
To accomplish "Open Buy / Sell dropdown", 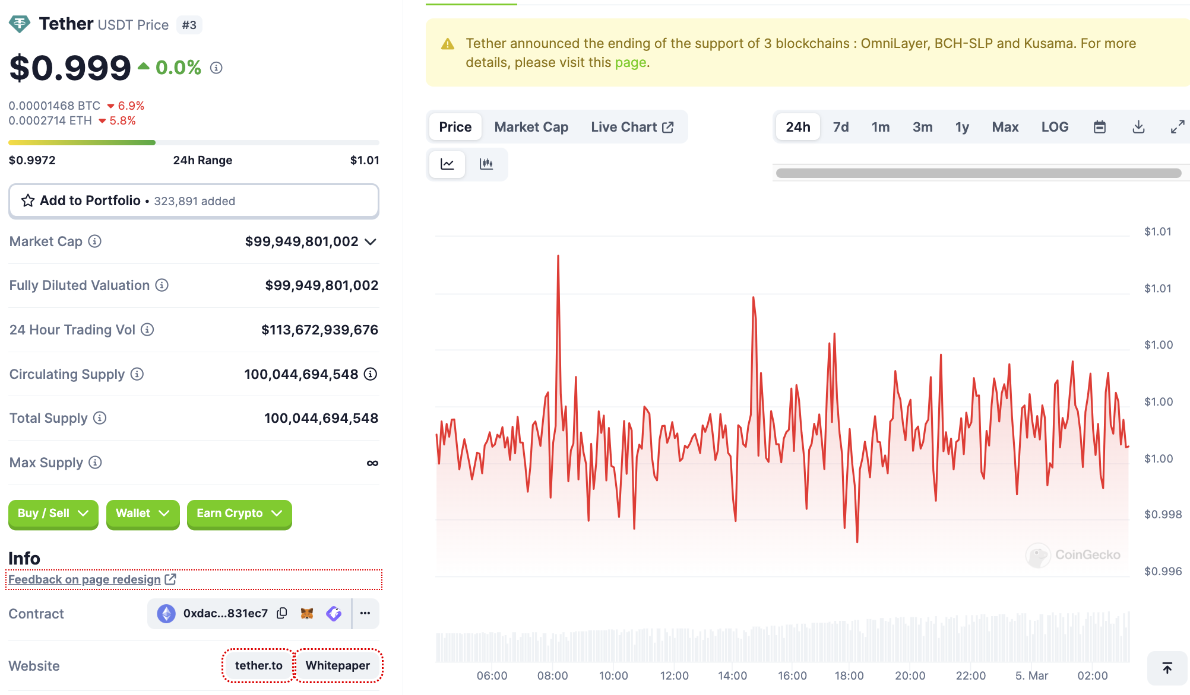I will [53, 514].
